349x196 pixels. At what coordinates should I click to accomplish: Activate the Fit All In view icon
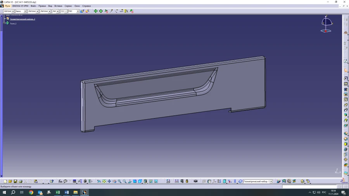click(x=104, y=181)
